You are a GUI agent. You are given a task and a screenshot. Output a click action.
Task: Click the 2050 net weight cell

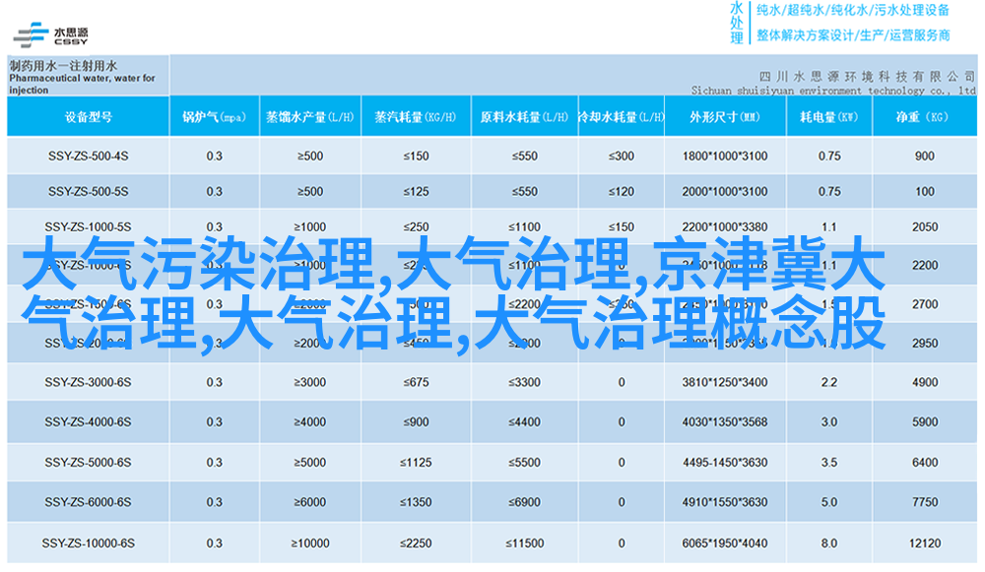click(x=925, y=226)
